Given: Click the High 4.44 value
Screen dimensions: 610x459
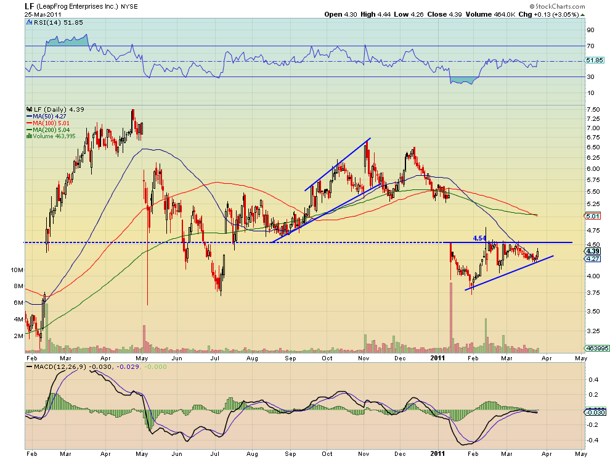Looking at the screenshot, I should pos(375,14).
